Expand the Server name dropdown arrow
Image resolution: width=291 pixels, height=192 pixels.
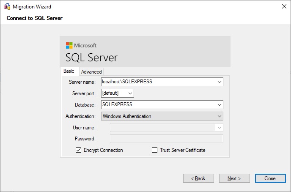click(x=220, y=82)
